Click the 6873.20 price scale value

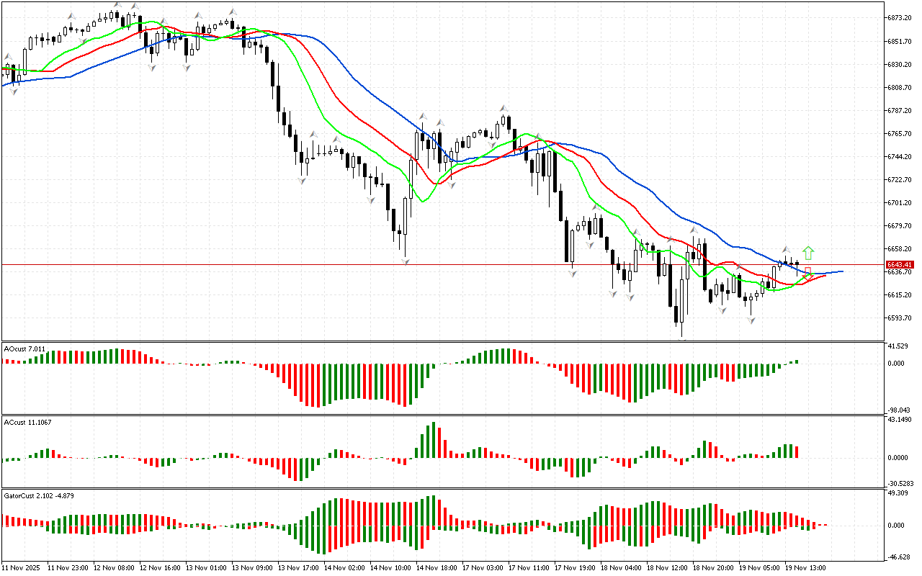[900, 17]
